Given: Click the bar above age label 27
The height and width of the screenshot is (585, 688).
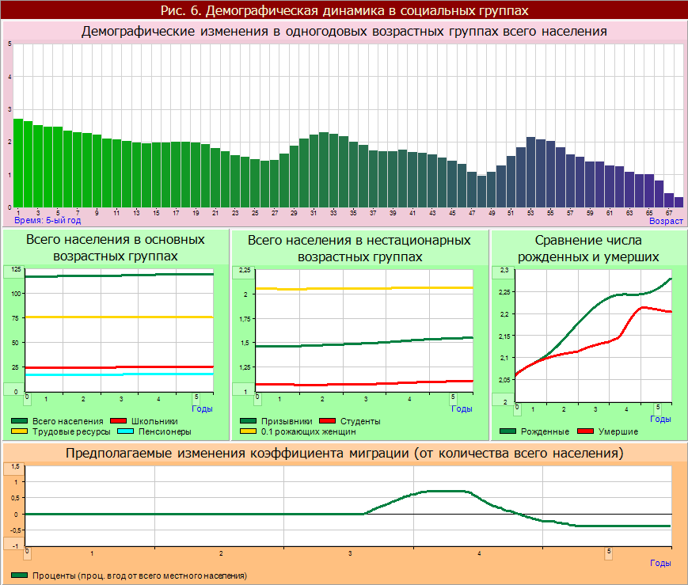Looking at the screenshot, I should [x=274, y=184].
